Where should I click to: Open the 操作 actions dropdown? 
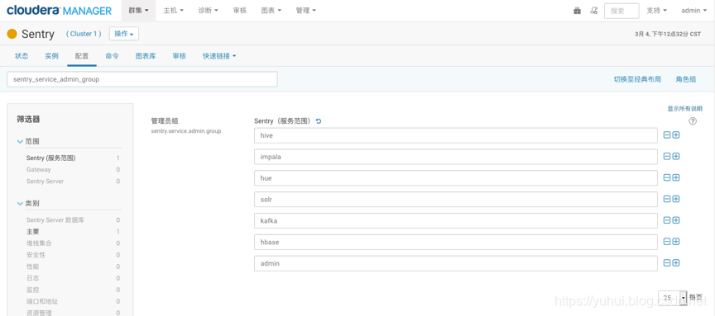click(x=124, y=34)
